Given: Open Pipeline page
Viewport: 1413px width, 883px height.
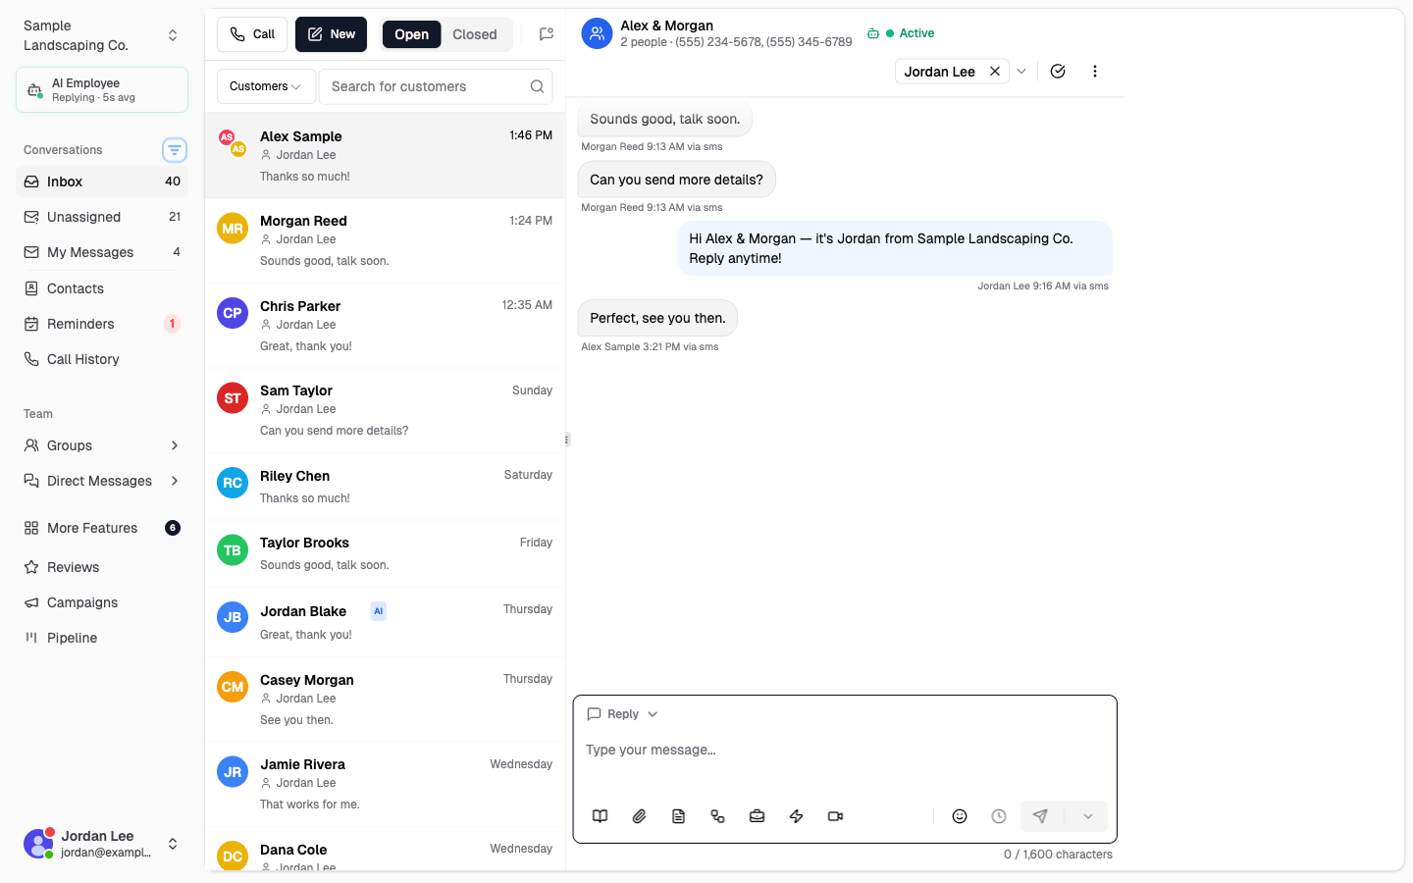Looking at the screenshot, I should coord(102,638).
